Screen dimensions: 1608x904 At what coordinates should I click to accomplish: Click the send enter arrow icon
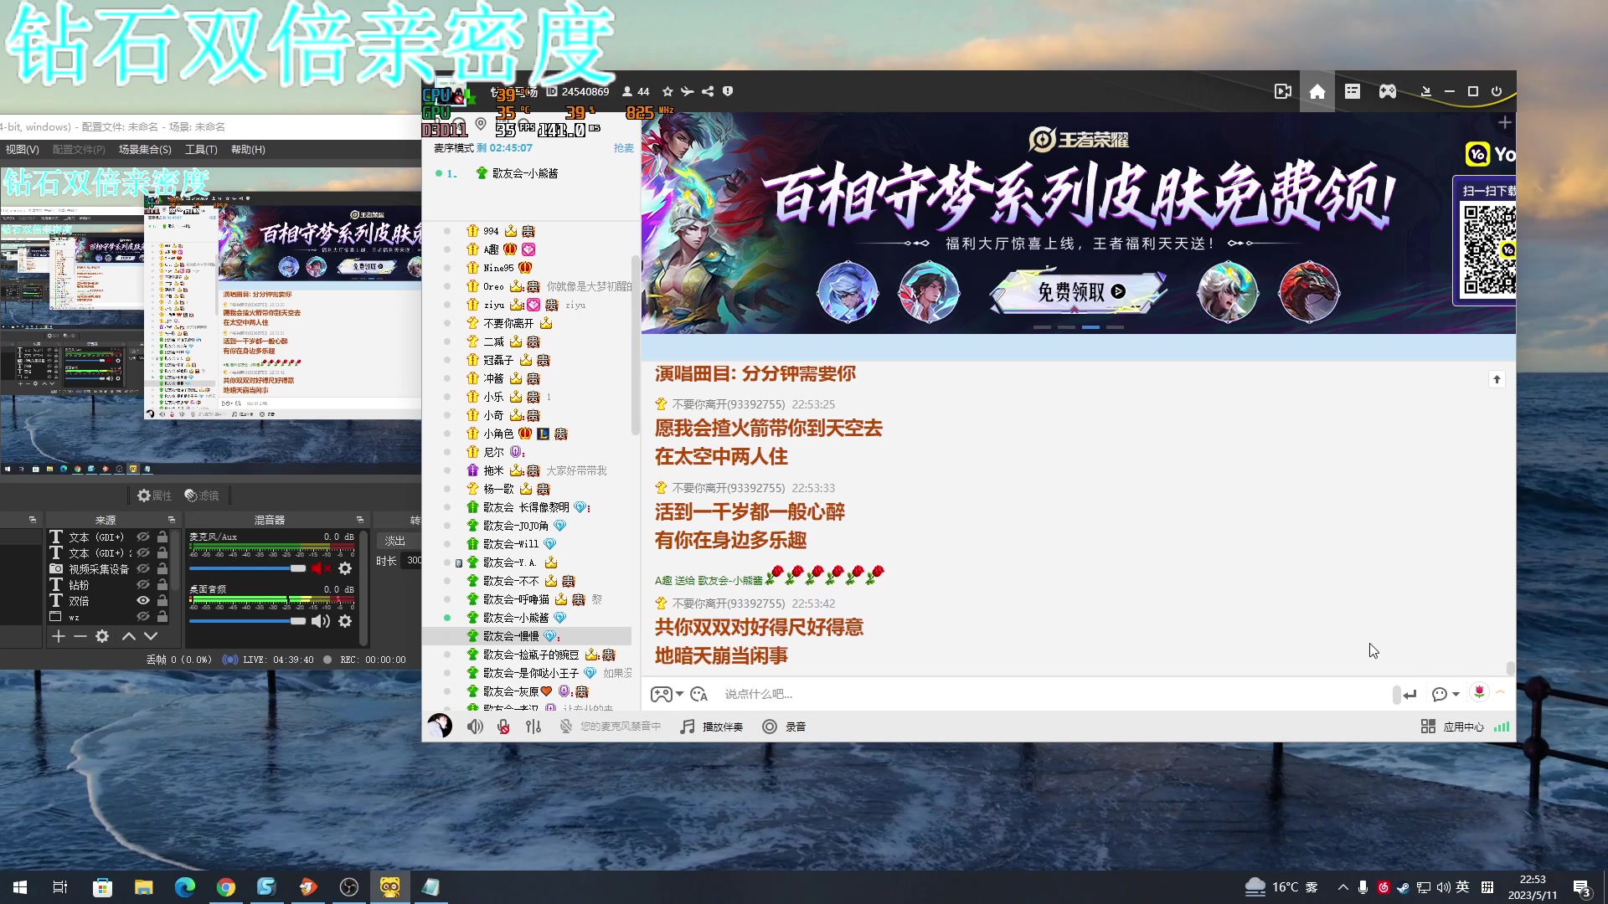pyautogui.click(x=1410, y=694)
